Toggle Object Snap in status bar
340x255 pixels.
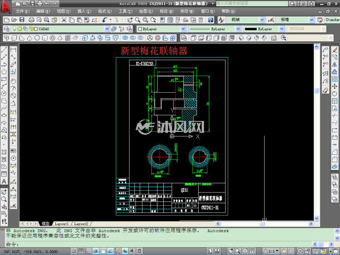(x=103, y=251)
